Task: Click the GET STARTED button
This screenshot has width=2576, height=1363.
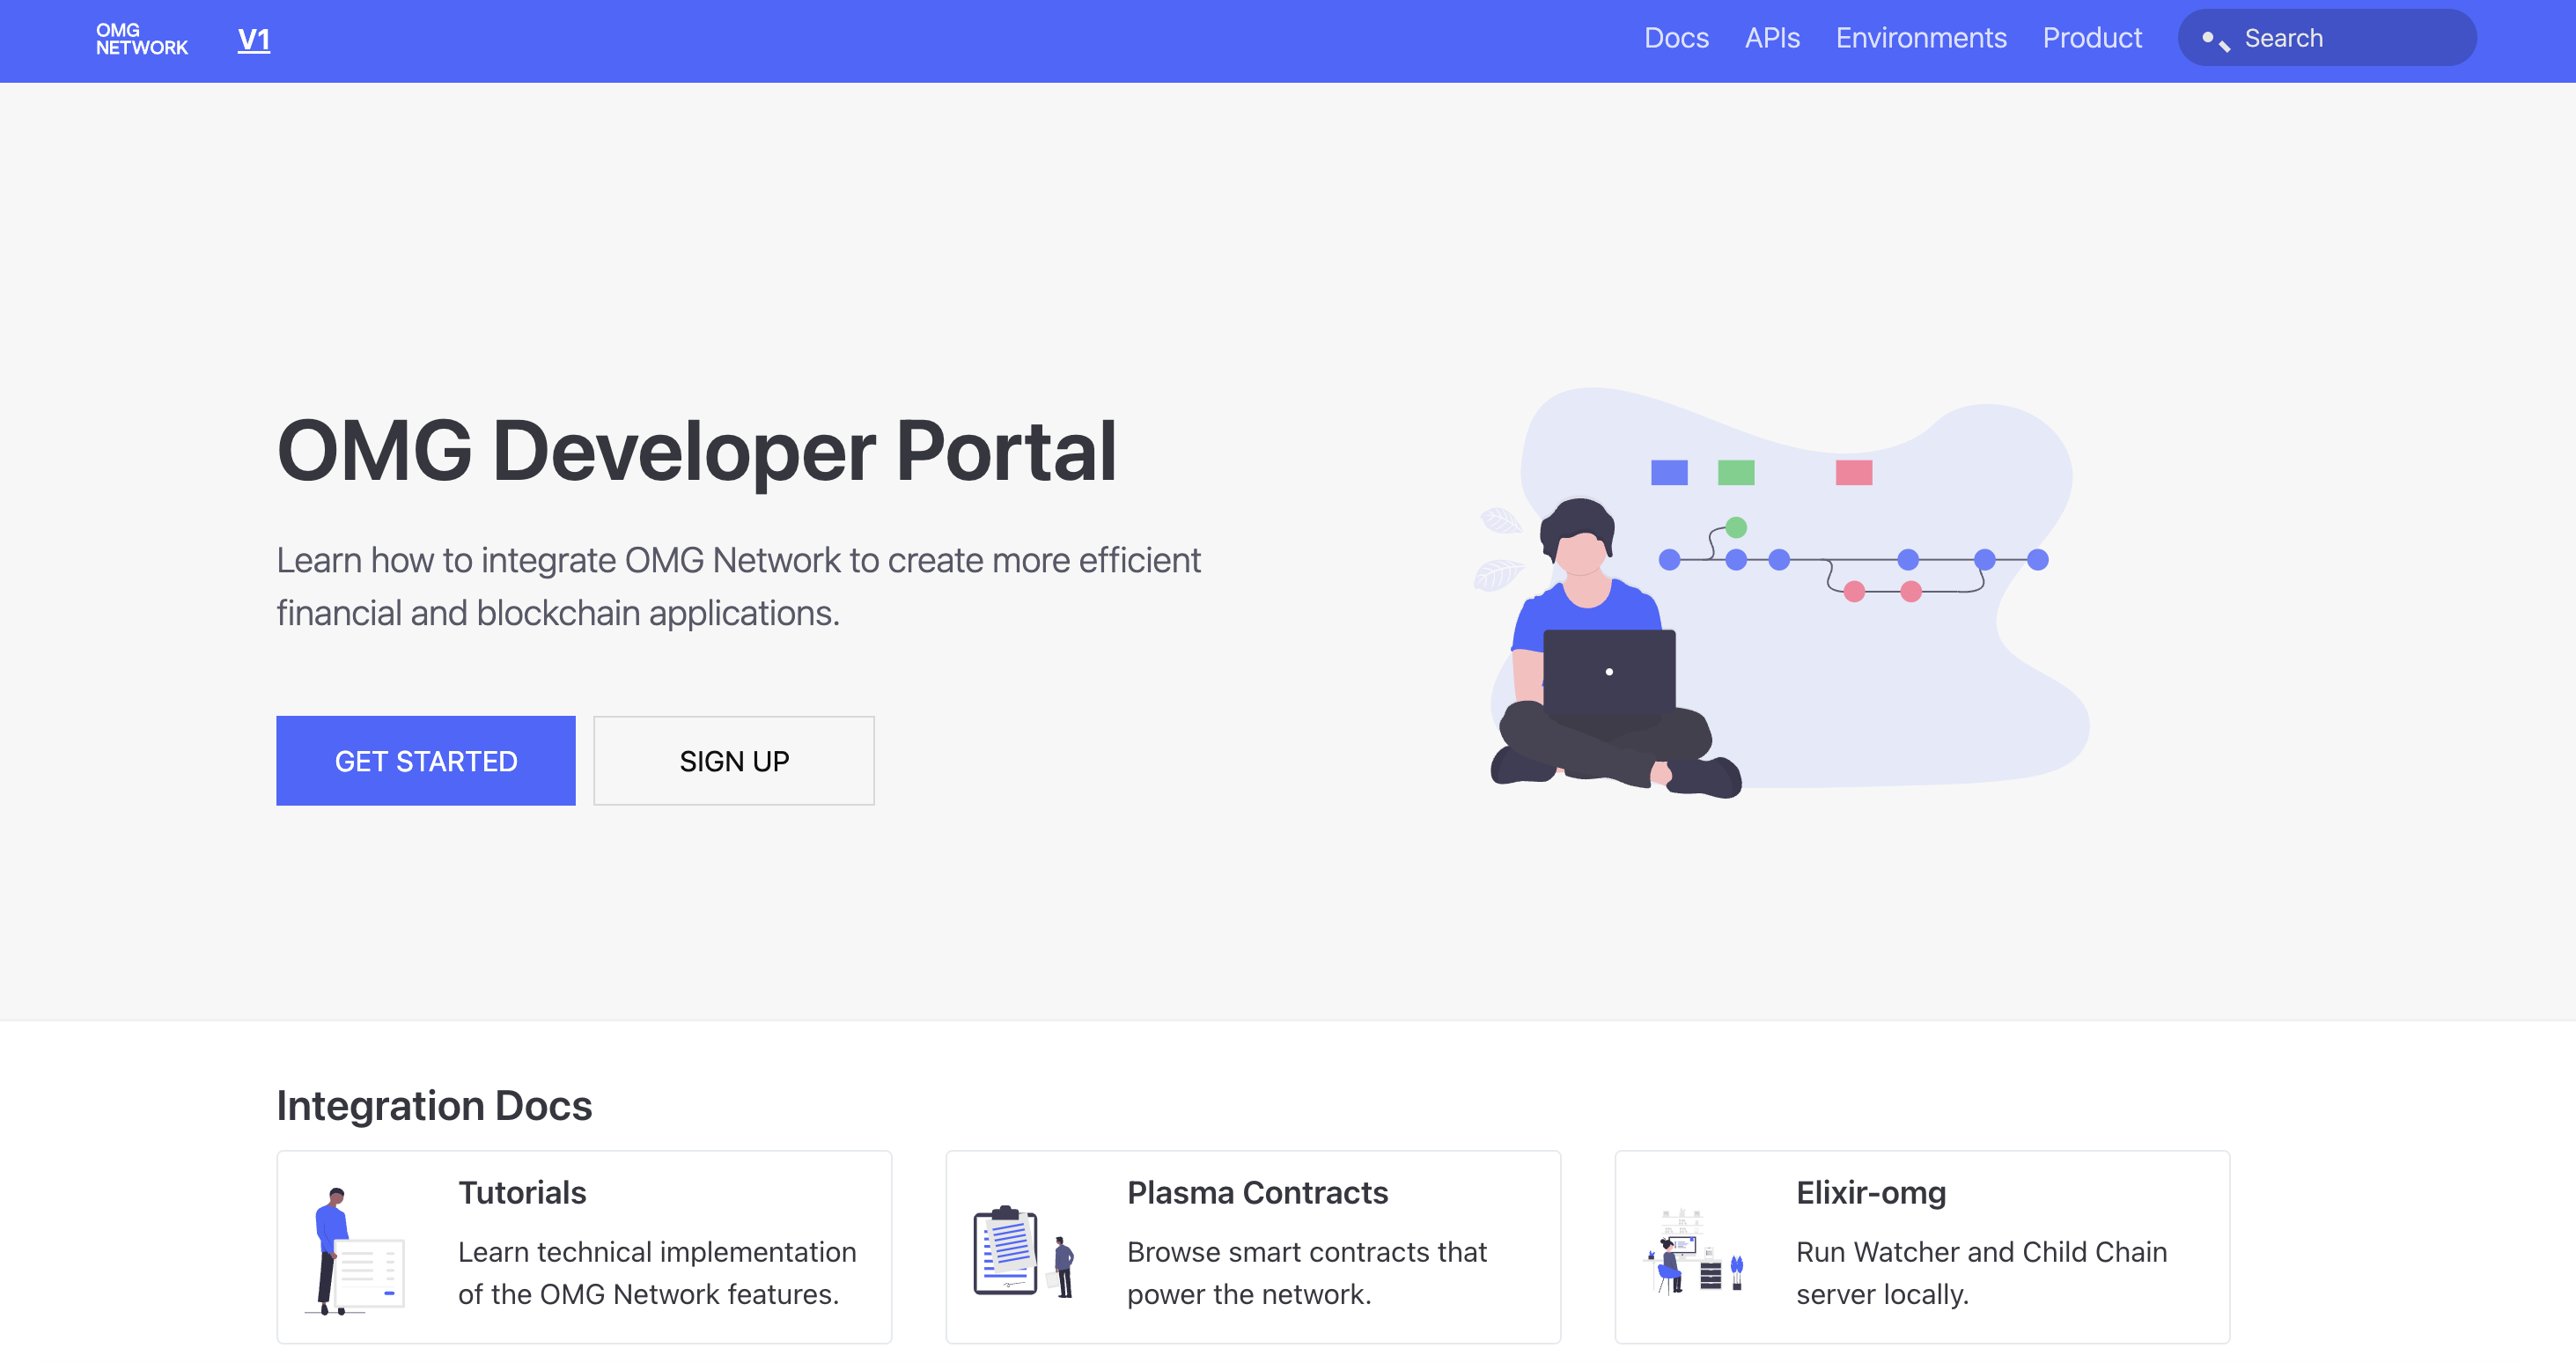Action: (426, 761)
